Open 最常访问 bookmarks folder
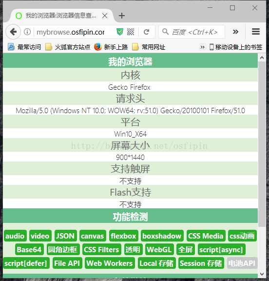 click(24, 47)
